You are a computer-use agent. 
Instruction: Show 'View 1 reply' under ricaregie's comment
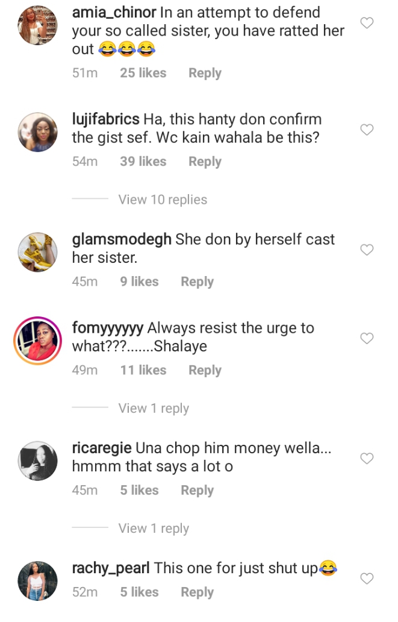point(154,529)
